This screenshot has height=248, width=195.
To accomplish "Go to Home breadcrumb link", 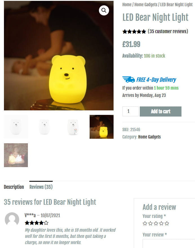I will point(127,5).
